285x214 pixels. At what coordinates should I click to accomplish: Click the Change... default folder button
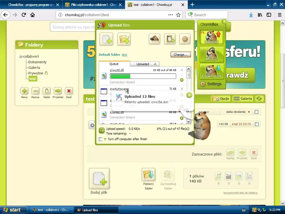click(181, 55)
